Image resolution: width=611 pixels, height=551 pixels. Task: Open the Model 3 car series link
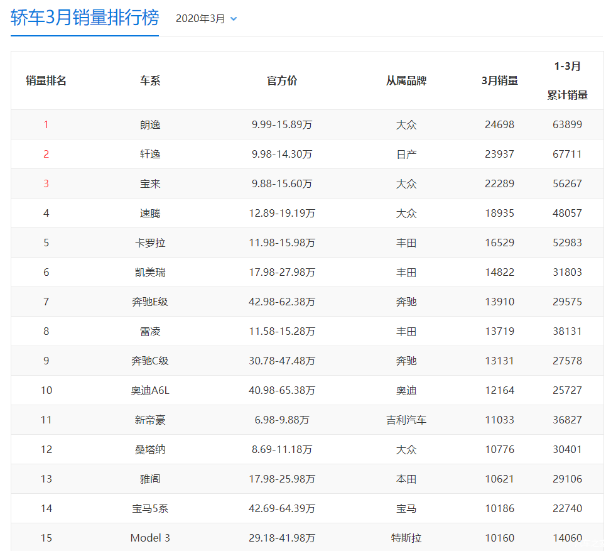(x=150, y=538)
